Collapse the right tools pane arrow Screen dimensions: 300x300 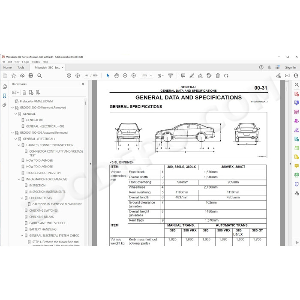pyautogui.click(x=290, y=164)
